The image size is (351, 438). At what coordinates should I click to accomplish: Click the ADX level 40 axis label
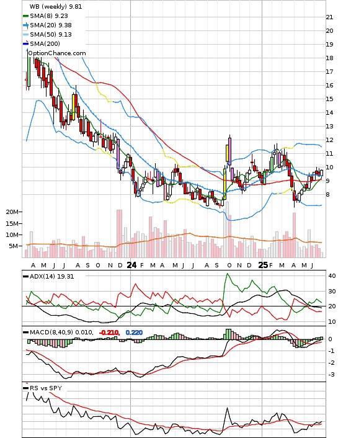click(x=332, y=276)
